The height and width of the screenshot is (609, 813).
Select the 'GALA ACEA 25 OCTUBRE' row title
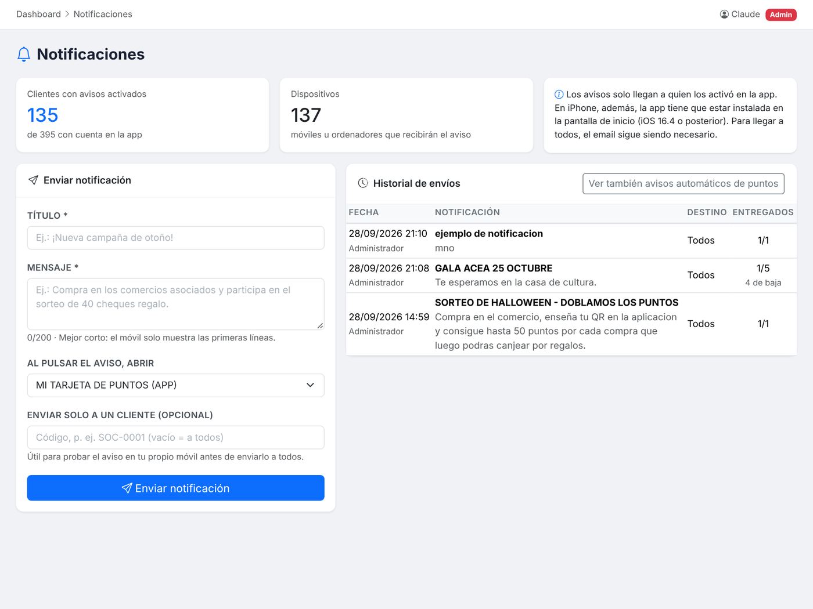[494, 269]
